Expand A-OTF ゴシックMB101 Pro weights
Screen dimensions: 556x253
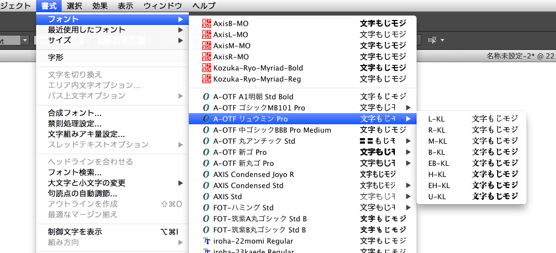pos(303,108)
